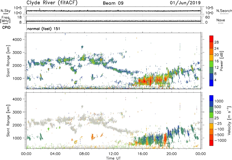The image size is (232, 160).
Task: Click the "18" frequency axis tick label
Action: point(19,17)
